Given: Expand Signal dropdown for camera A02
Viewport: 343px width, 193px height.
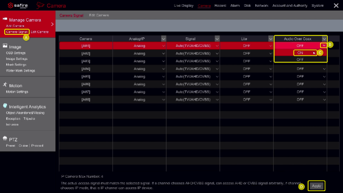Looking at the screenshot, I should (217, 54).
